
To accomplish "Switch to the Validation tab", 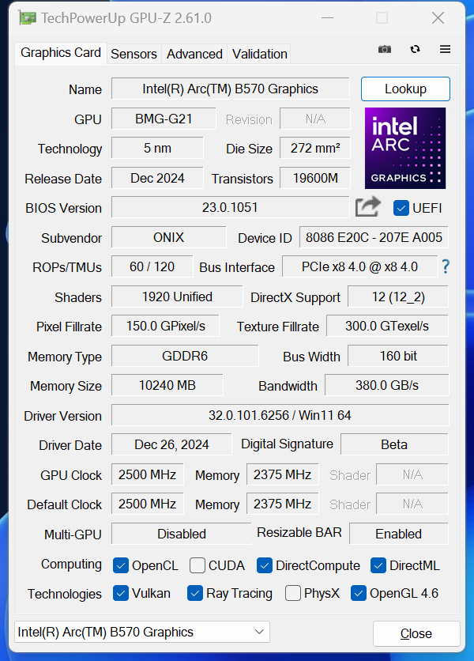I will tap(259, 54).
